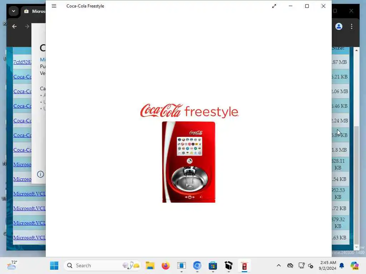366x274 pixels.
Task: Open the Coca-Co link in the .46 KB row
Action: pyautogui.click(x=23, y=106)
